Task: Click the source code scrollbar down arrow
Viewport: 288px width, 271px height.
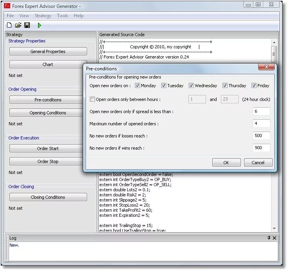Action: point(274,229)
